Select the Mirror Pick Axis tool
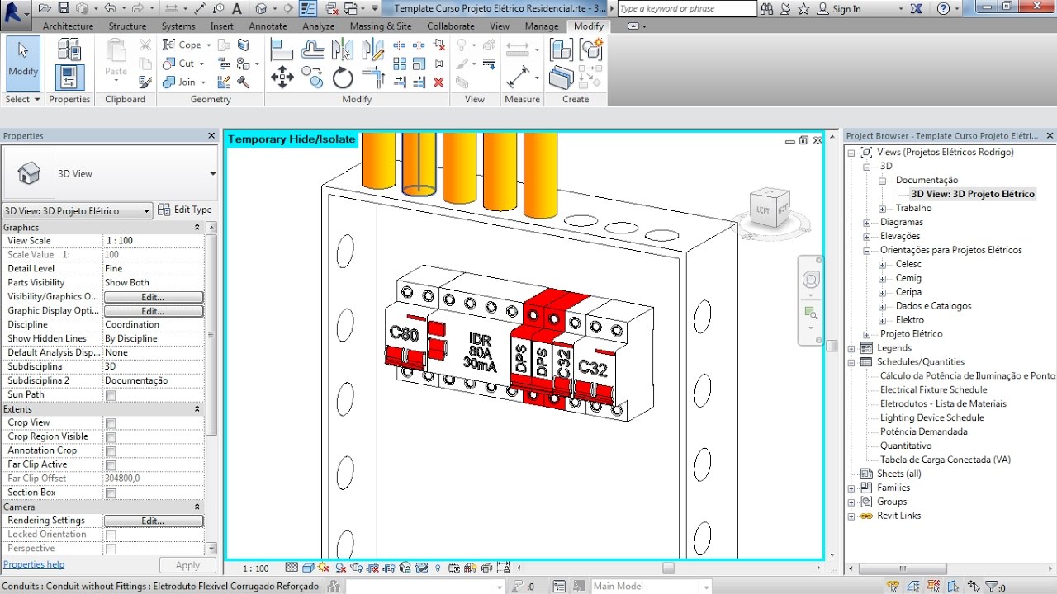This screenshot has height=594, width=1057. point(343,49)
